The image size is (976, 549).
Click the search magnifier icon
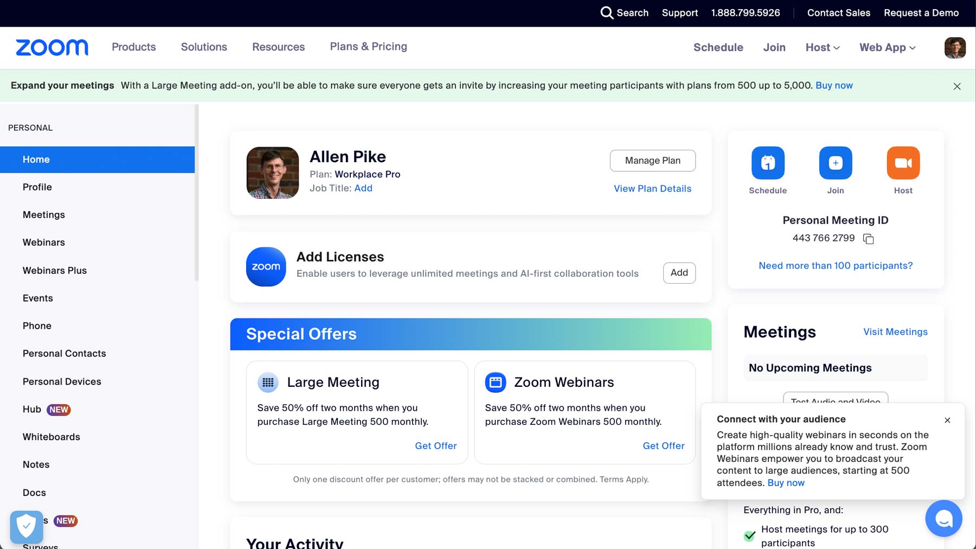(x=607, y=12)
